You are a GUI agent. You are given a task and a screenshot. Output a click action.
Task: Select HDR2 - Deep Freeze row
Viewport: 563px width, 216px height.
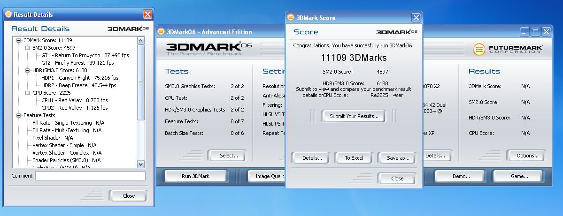pos(78,85)
